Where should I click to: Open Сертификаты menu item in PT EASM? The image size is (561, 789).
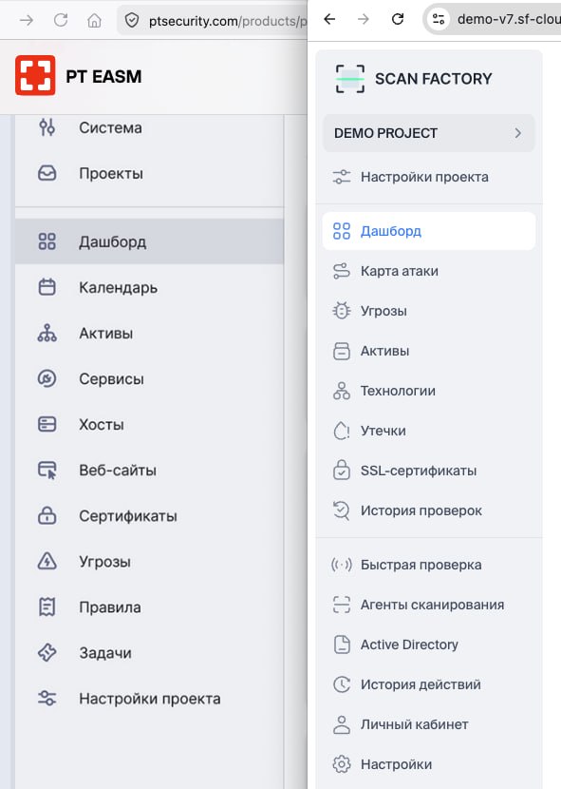point(149,516)
